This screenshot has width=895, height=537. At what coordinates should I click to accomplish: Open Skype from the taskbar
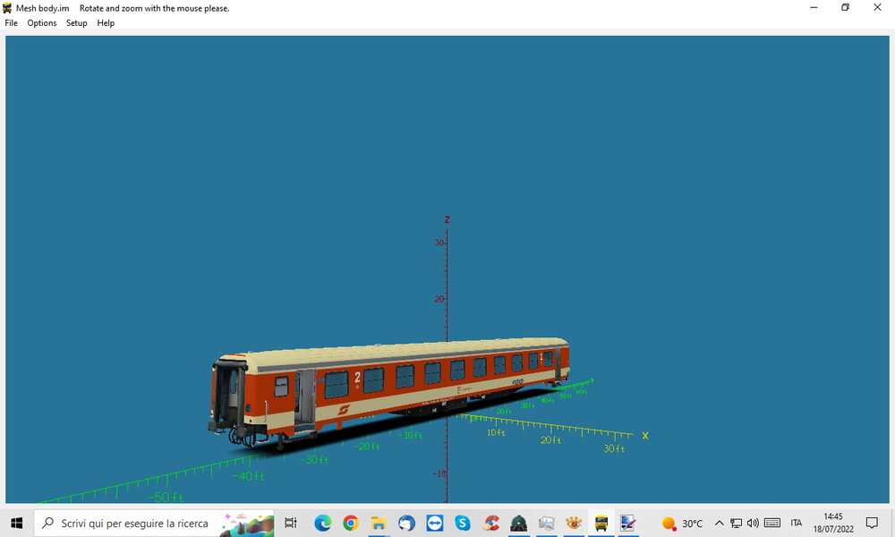(463, 523)
